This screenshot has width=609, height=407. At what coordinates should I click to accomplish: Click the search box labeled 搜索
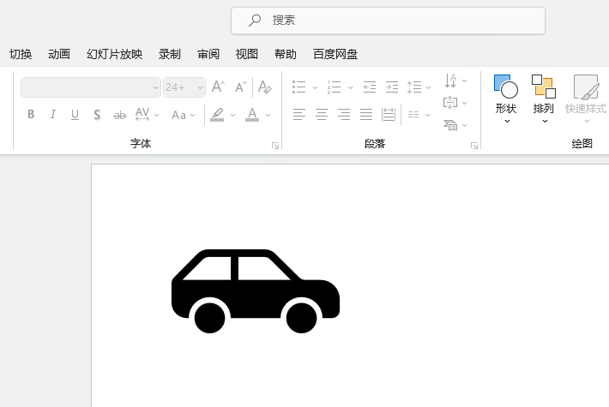pos(388,21)
